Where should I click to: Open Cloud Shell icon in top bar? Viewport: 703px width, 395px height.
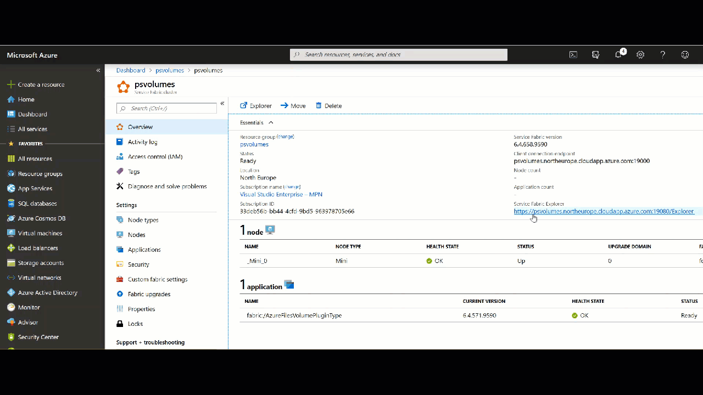point(573,55)
